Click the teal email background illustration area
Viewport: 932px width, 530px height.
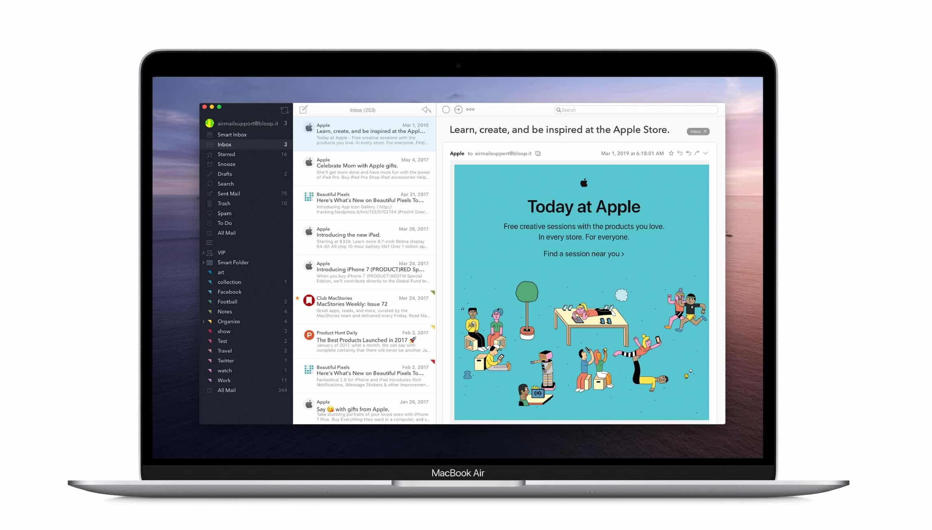tap(583, 294)
